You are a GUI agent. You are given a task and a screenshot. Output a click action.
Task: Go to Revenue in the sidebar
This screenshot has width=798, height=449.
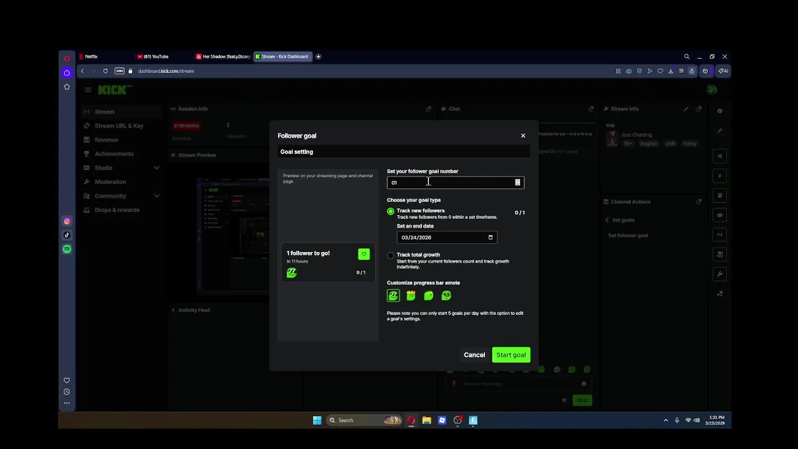point(122,140)
